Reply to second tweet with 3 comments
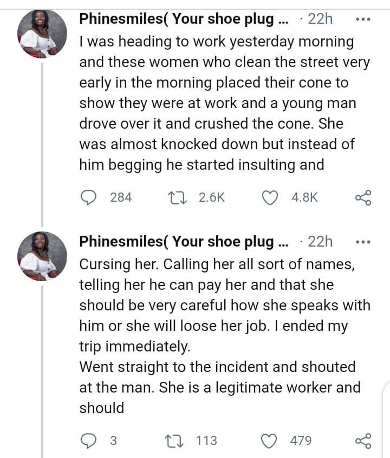 pos(88,441)
